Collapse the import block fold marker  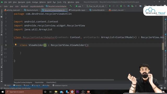13,22
